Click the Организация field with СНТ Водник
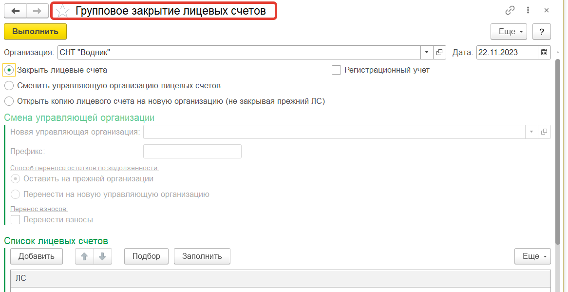 [239, 52]
